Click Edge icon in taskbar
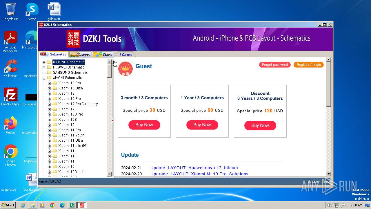Image resolution: width=371 pixels, height=209 pixels. 62,205
